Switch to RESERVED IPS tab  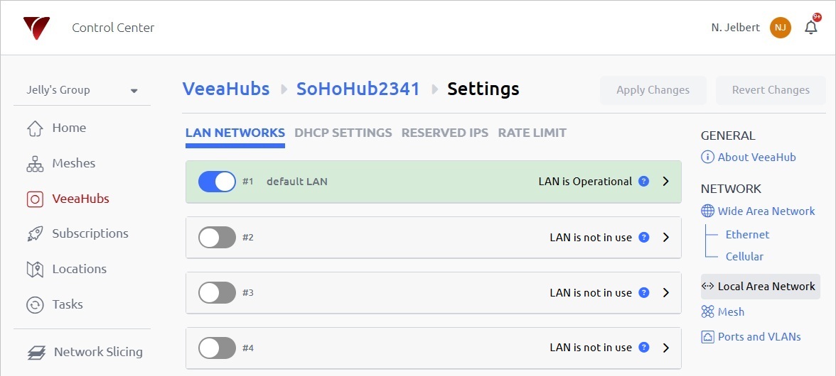(445, 133)
